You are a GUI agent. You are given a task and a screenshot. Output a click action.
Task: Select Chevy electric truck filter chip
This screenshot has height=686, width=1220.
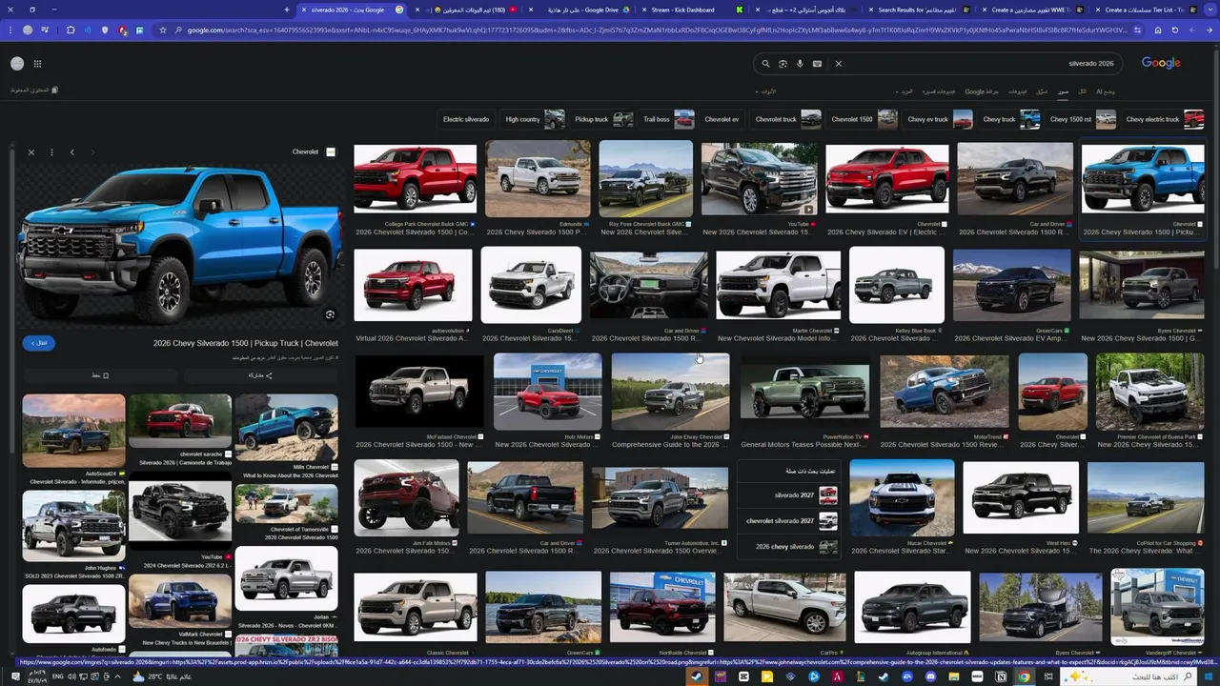(x=1165, y=119)
